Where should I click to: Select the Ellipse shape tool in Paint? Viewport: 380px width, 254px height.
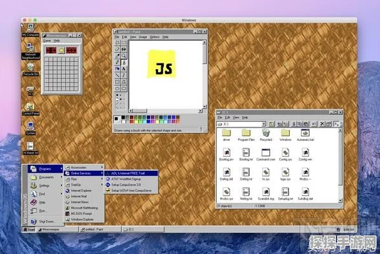coord(118,88)
